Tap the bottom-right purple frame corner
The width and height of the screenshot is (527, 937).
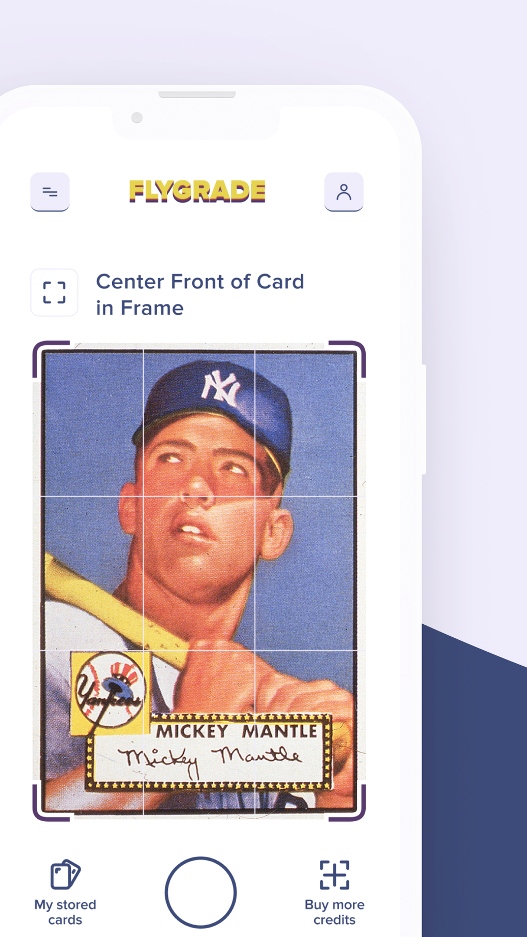click(347, 803)
